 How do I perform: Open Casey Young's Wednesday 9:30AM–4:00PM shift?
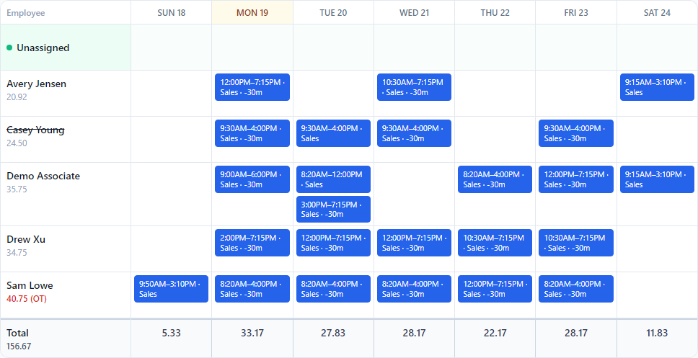(x=414, y=133)
